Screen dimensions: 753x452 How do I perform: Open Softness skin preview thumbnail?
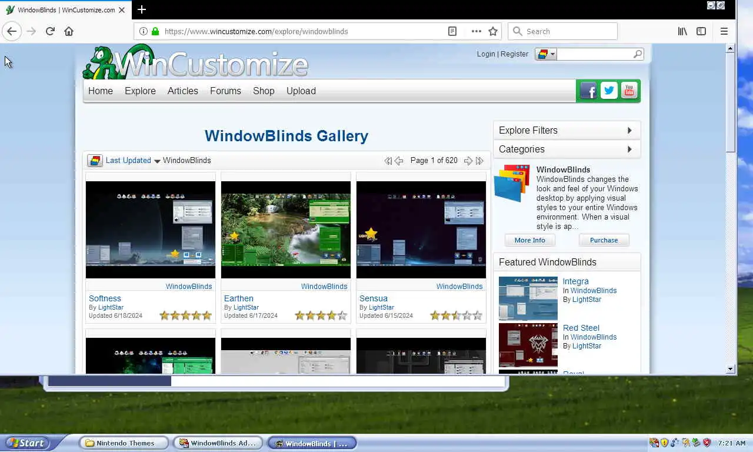(151, 230)
